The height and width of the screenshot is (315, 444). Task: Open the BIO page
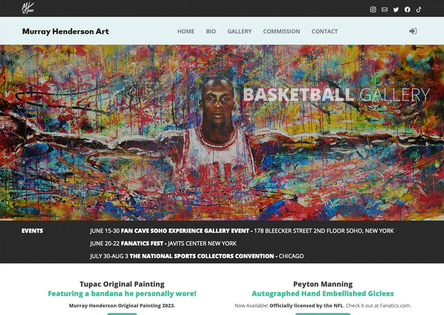pos(211,31)
